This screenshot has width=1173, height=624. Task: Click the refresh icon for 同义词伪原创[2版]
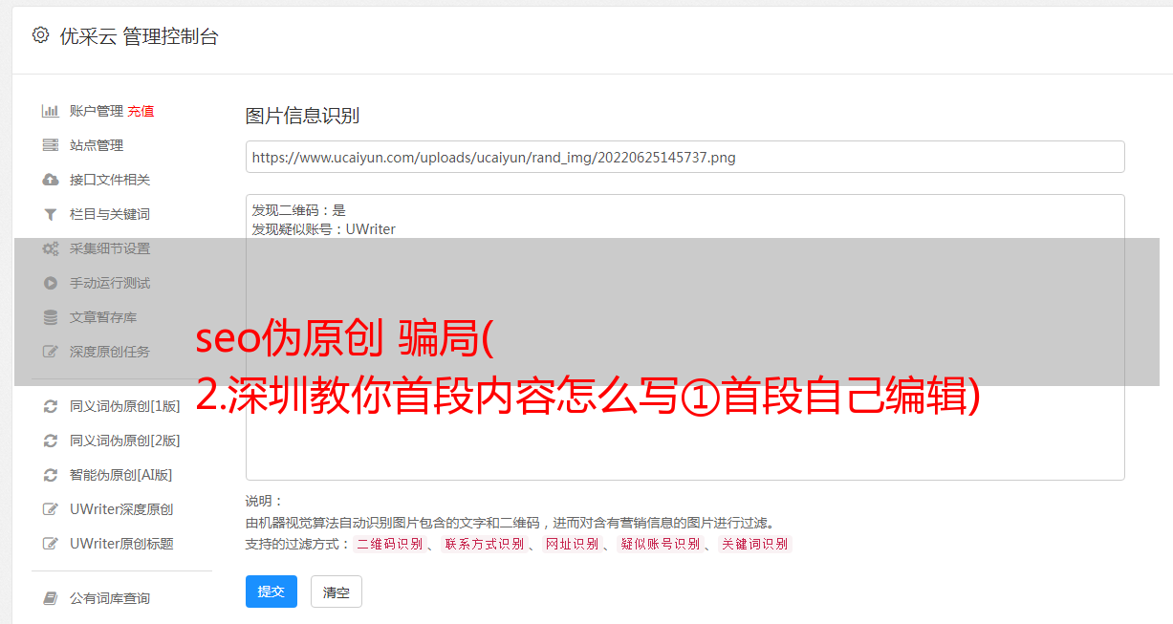pyautogui.click(x=51, y=441)
